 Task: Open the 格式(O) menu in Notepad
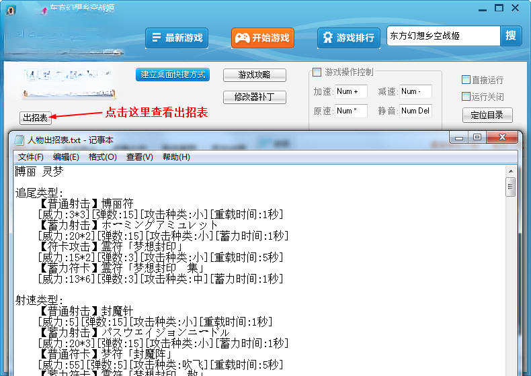[x=103, y=157]
